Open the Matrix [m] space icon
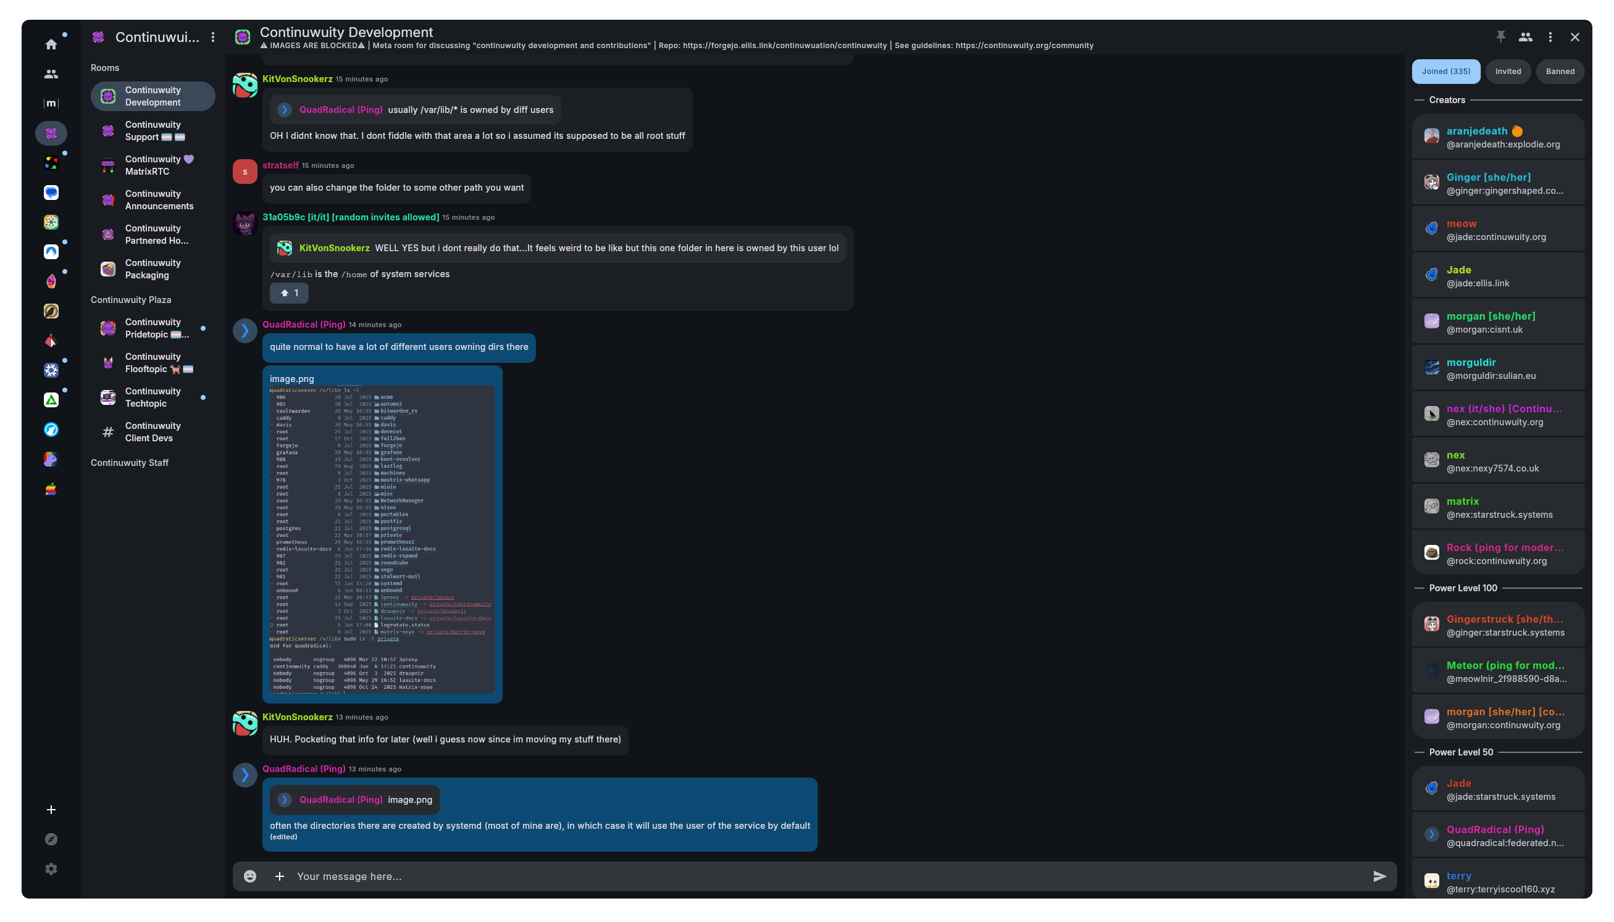The height and width of the screenshot is (922, 1614). (x=51, y=103)
